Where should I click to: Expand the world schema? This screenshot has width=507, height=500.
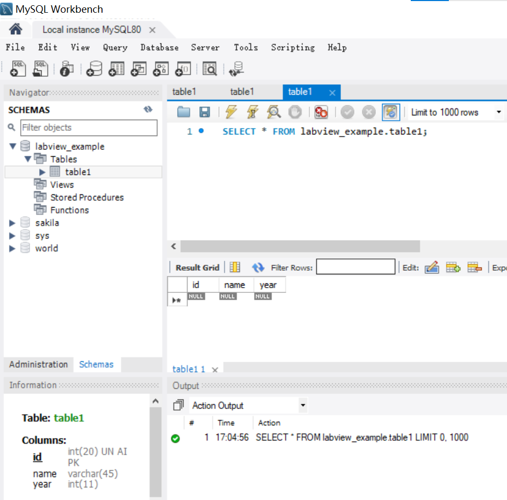12,248
